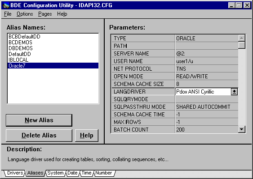Click the SQLQRYMODE parameter label
The width and height of the screenshot is (253, 179).
143,99
